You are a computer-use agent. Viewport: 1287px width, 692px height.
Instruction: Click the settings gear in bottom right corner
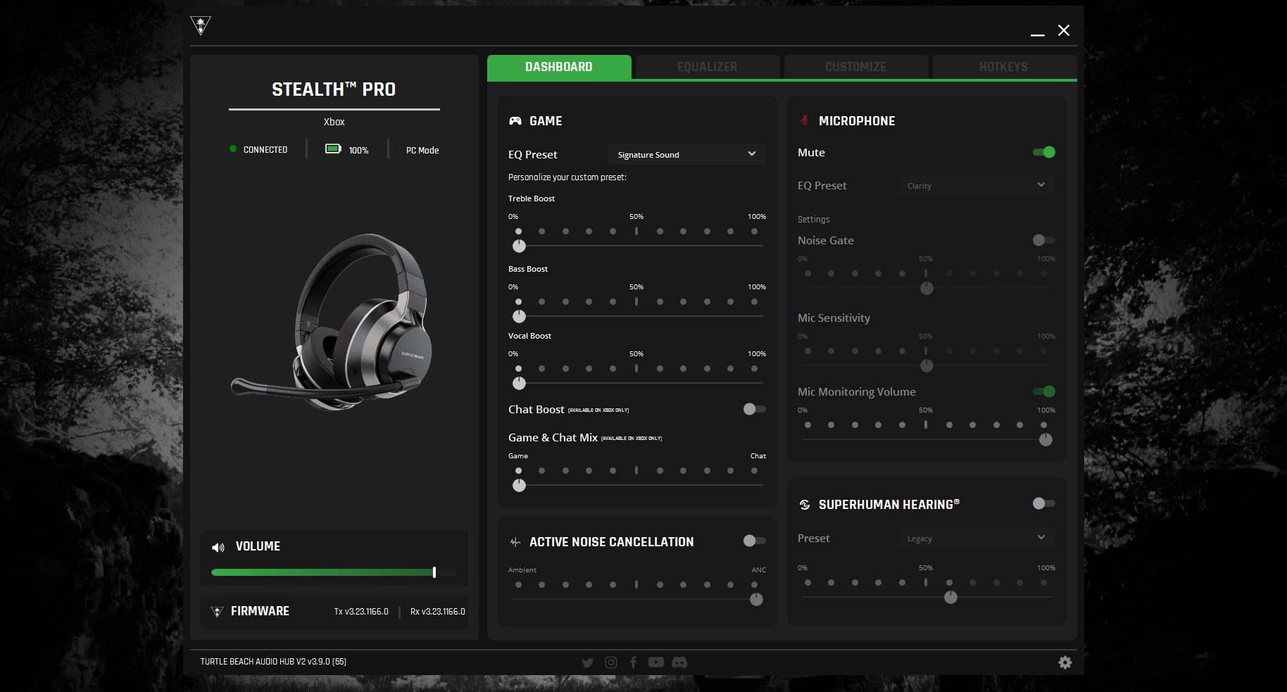(x=1065, y=662)
